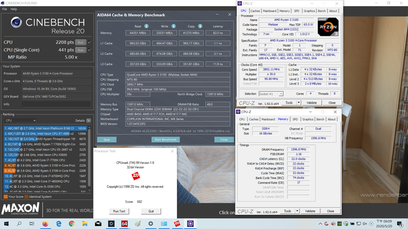Screen dimensions: 408x229
Task: Select Bench tab in lower CPU-Z window
Action: pyautogui.click(x=320, y=119)
